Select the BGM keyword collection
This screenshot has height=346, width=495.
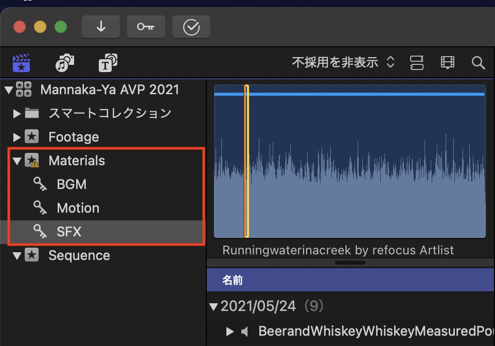72,184
